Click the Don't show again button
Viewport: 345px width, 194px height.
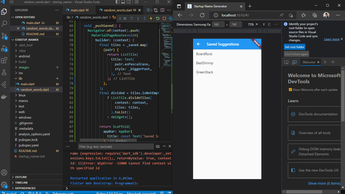(x=296, y=54)
